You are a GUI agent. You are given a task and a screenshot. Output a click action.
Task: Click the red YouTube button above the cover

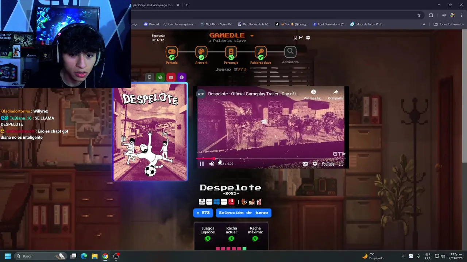pos(171,77)
